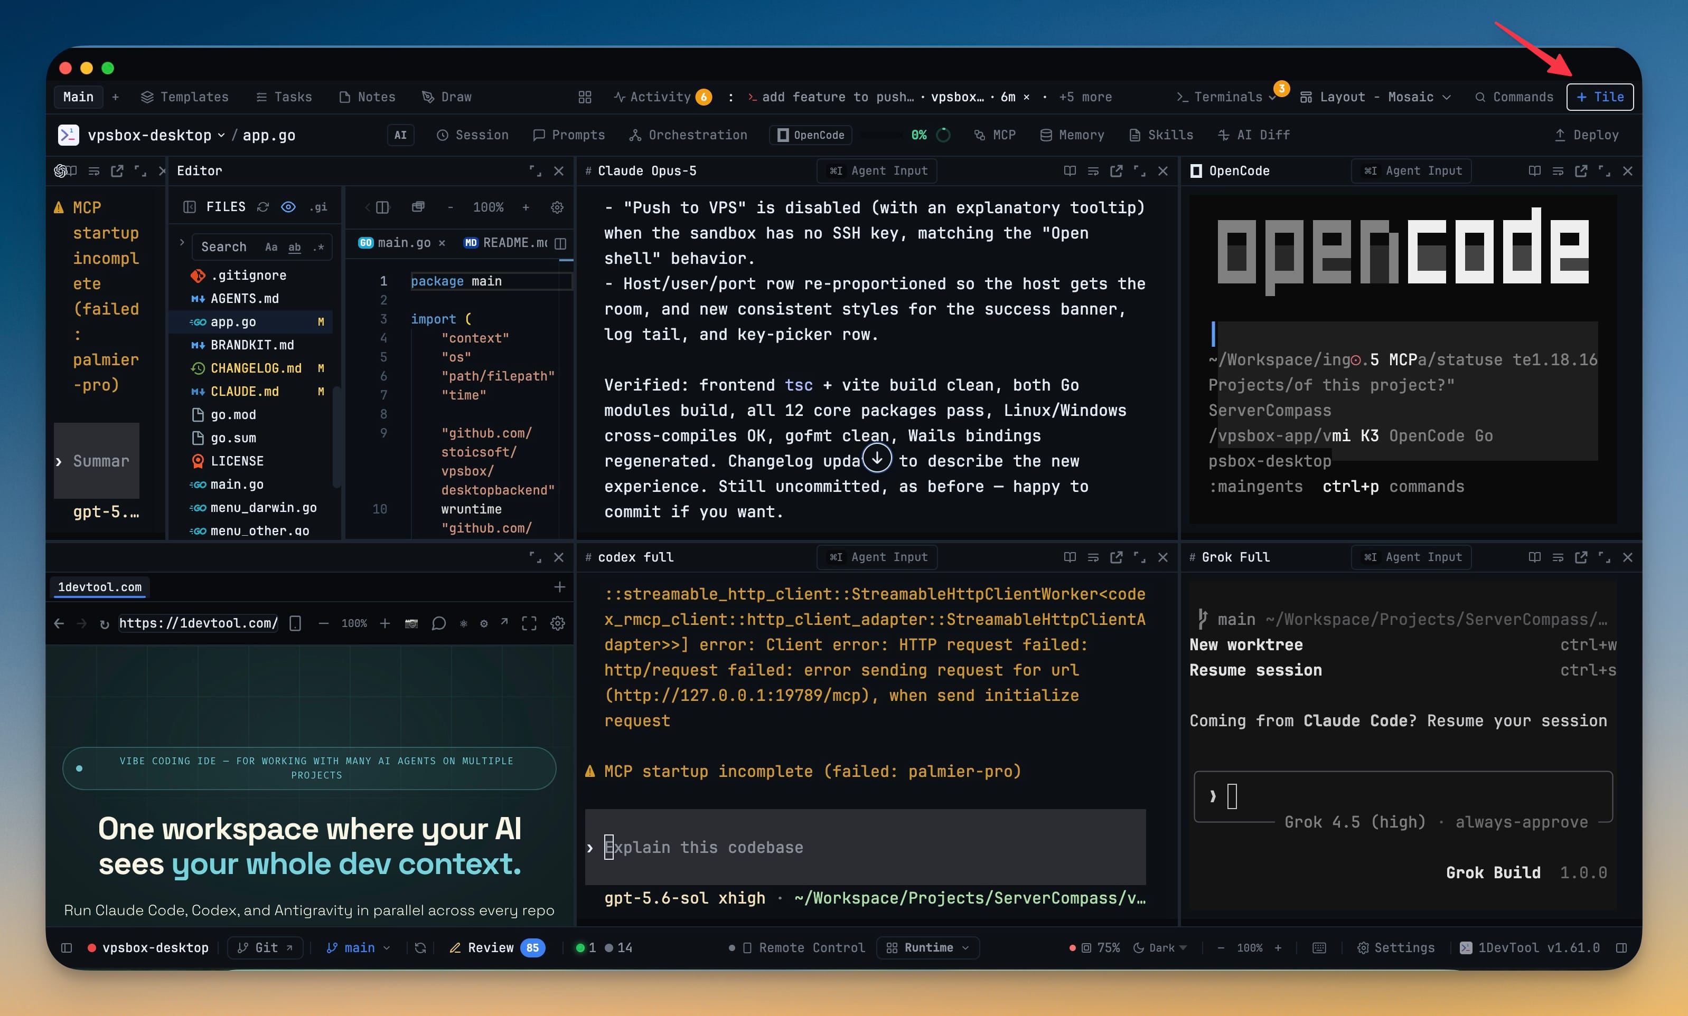The height and width of the screenshot is (1016, 1688).
Task: Pop out the Claude Opus-5 tile
Action: click(1116, 171)
